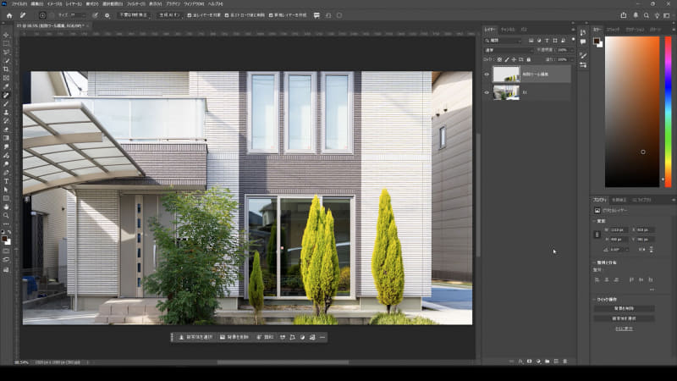
Task: Select the Lasso tool
Action: (6, 52)
